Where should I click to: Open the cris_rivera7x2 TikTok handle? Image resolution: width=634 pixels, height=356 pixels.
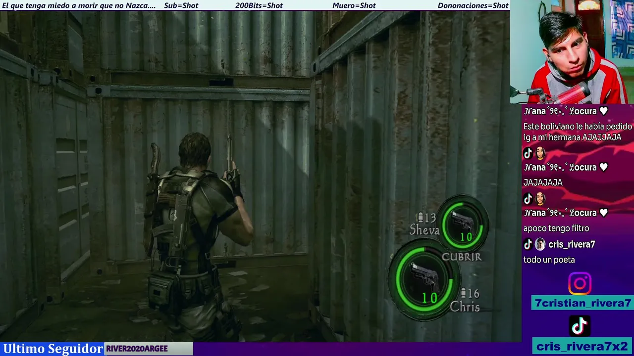point(581,346)
